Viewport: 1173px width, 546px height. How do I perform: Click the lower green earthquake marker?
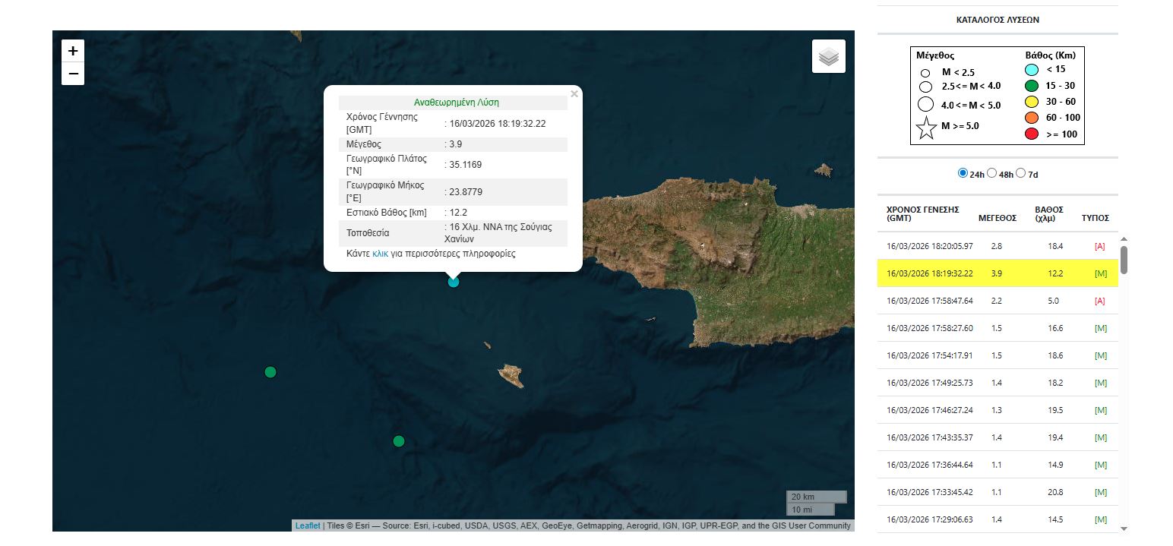pos(399,441)
